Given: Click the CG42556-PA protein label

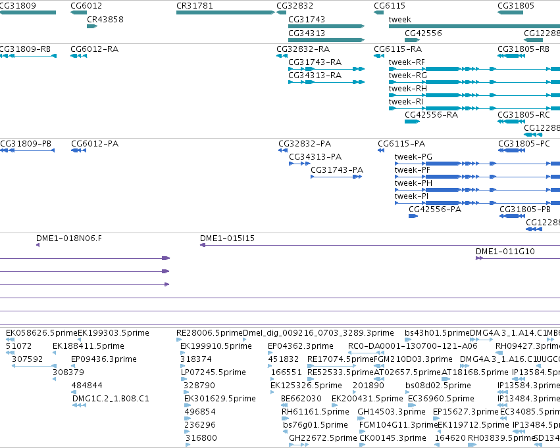Looking at the screenshot, I should click(x=435, y=210).
